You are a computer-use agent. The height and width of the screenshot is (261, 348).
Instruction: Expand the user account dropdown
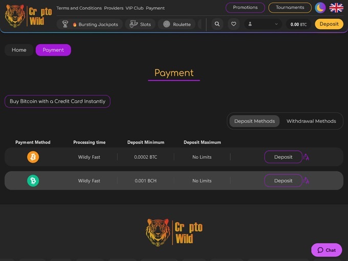[x=263, y=24]
